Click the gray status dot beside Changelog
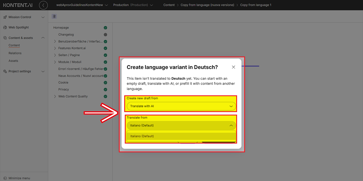 tap(105, 35)
